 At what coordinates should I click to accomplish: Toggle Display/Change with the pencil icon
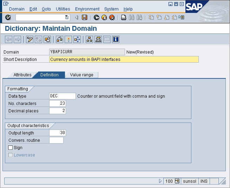pos(29,40)
